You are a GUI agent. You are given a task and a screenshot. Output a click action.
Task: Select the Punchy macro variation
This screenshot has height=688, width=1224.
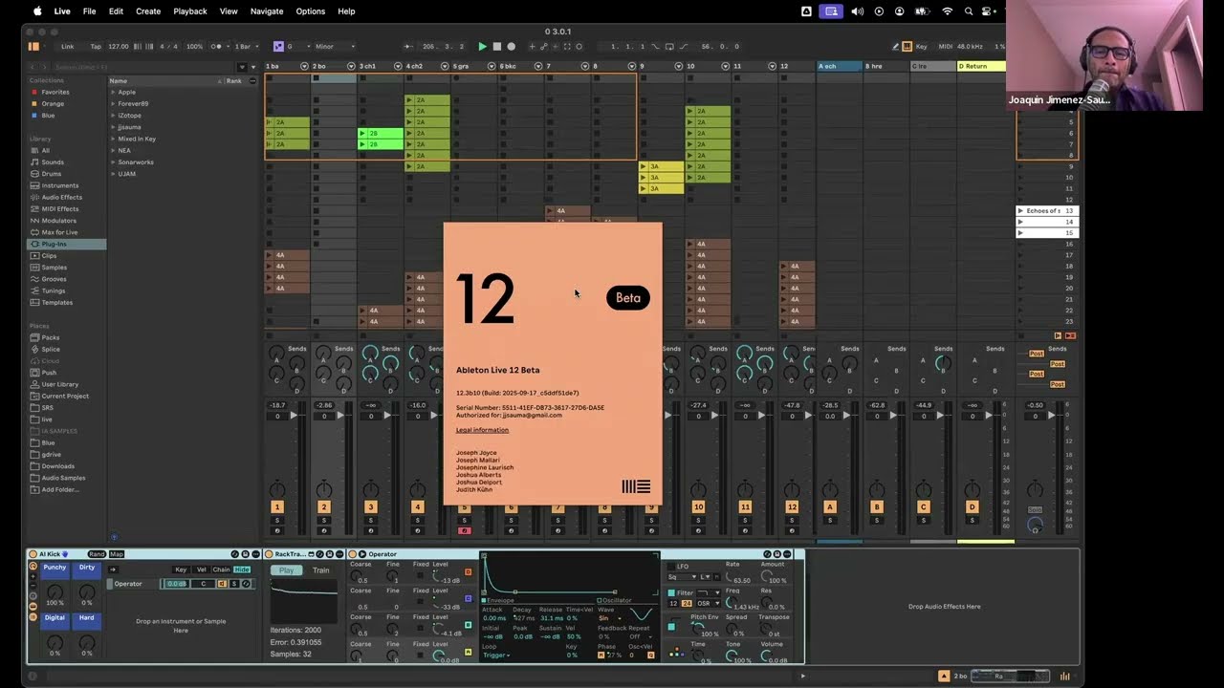tap(55, 568)
